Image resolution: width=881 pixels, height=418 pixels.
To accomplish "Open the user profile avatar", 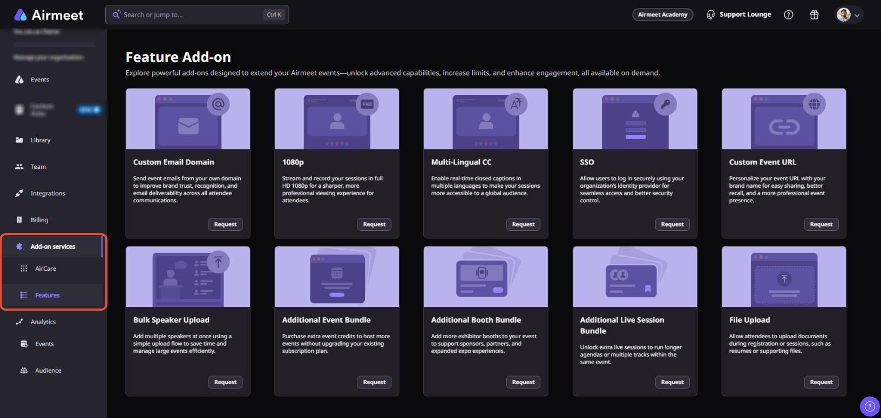I will tap(844, 15).
